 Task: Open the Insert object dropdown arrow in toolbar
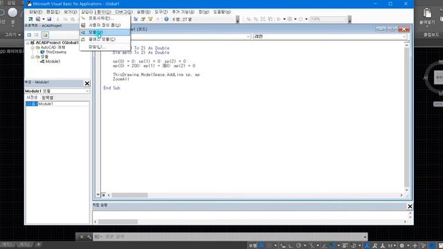[44, 19]
